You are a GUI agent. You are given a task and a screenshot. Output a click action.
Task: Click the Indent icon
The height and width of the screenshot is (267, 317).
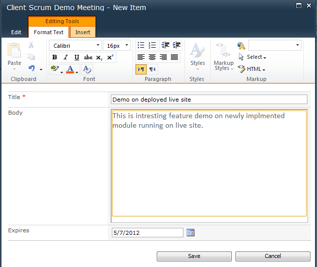click(176, 45)
